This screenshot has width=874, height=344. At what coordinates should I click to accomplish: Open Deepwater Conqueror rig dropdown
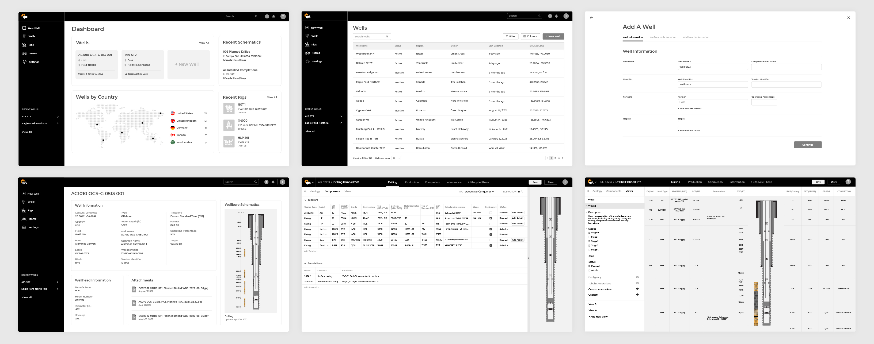tap(479, 191)
